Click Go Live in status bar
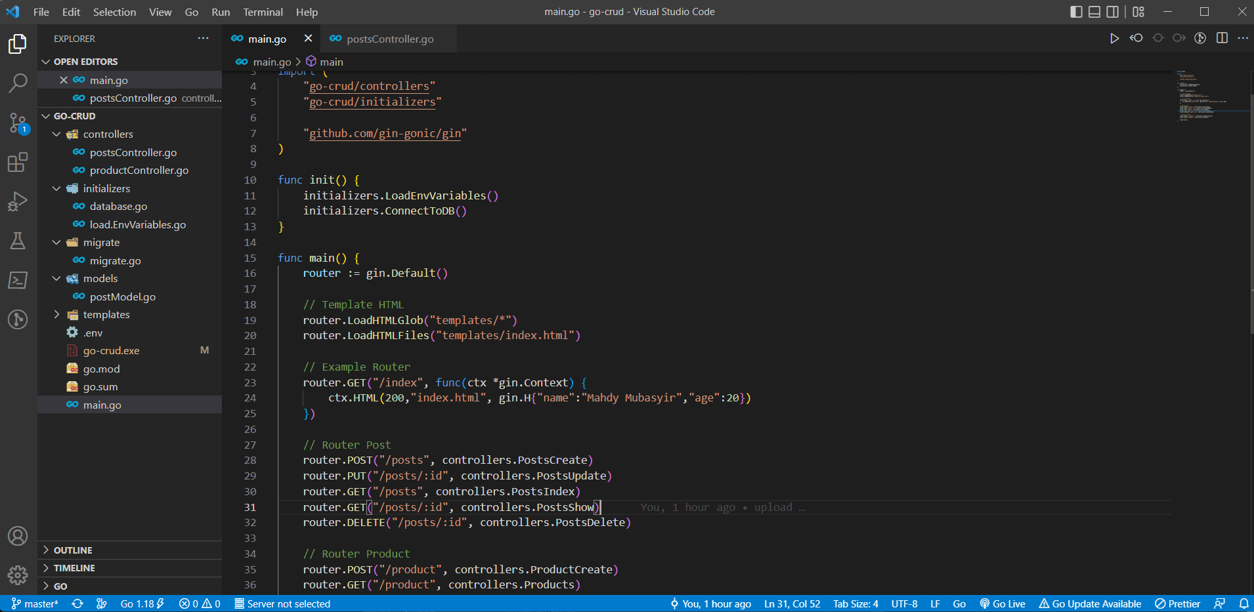 (x=1003, y=603)
